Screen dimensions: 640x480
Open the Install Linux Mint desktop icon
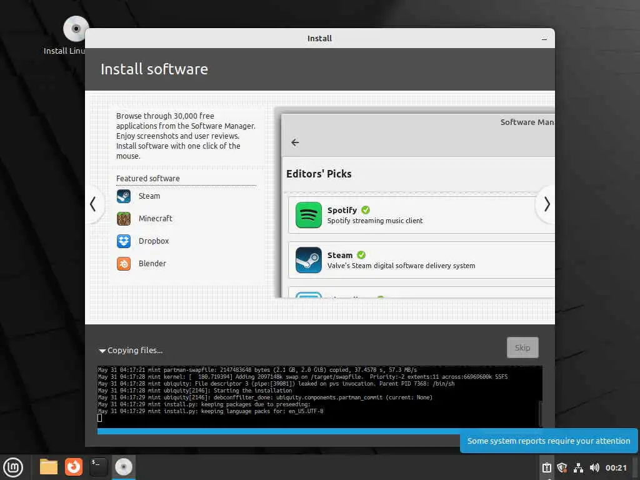[x=76, y=29]
